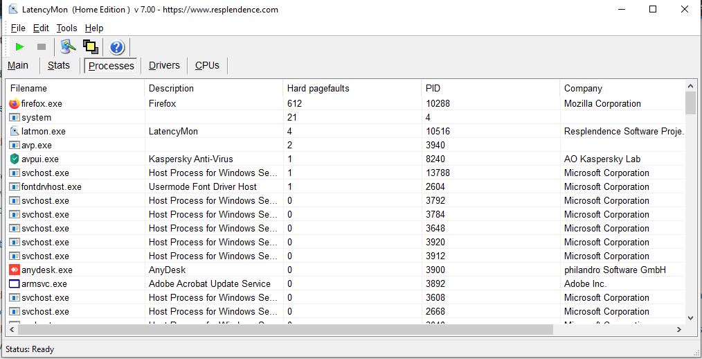This screenshot has height=359, width=702.
Task: Open the Edit menu
Action: pos(41,28)
